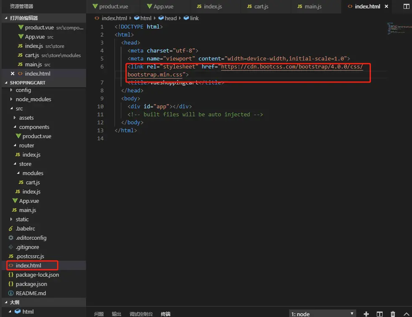Screen dimensions: 412x317
Task: Collapse the components folder
Action: click(44, 127)
